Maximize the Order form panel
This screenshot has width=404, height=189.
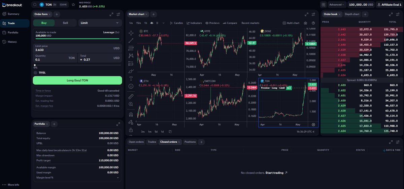point(111,14)
